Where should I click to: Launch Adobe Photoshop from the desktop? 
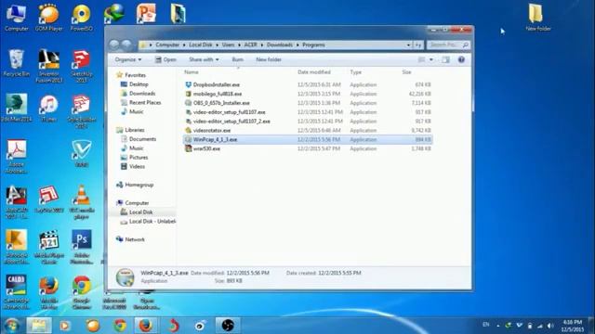(82, 247)
